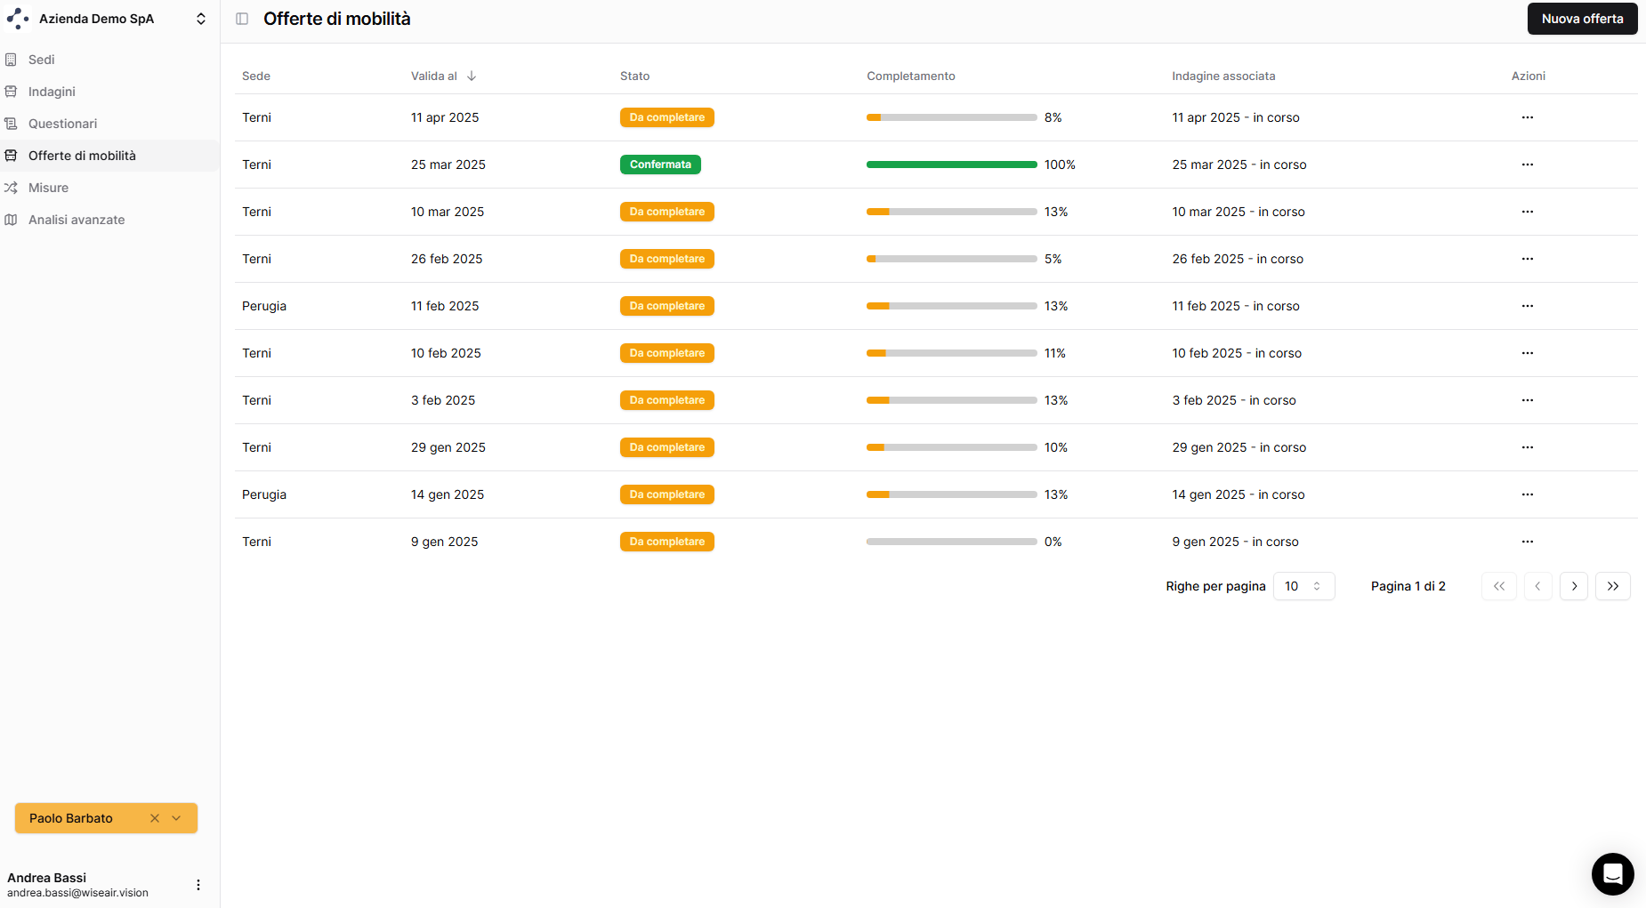Open the rows per page dropdown
The height and width of the screenshot is (908, 1646).
(1303, 586)
